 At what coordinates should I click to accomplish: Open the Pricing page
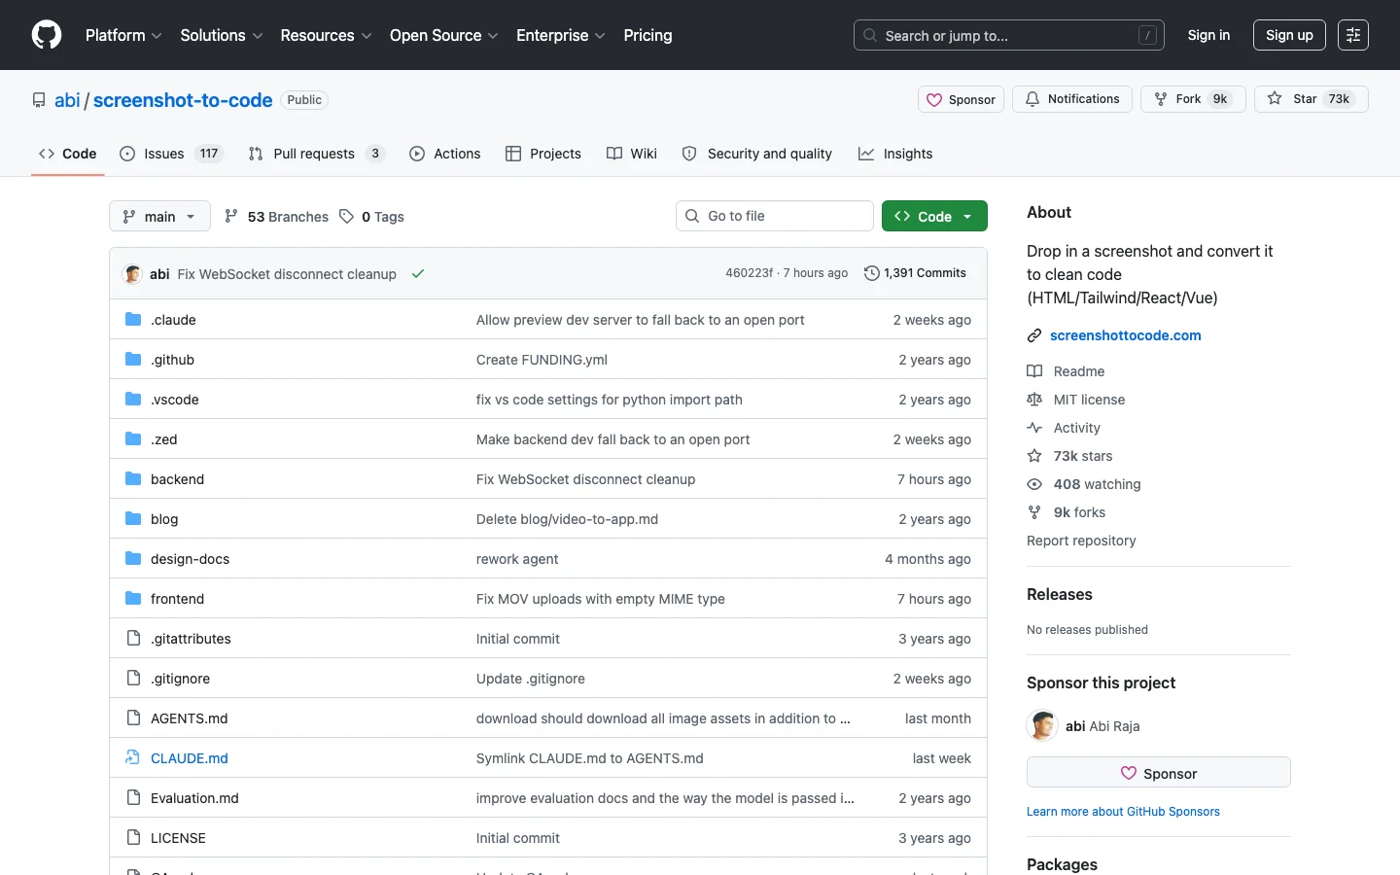click(x=647, y=35)
